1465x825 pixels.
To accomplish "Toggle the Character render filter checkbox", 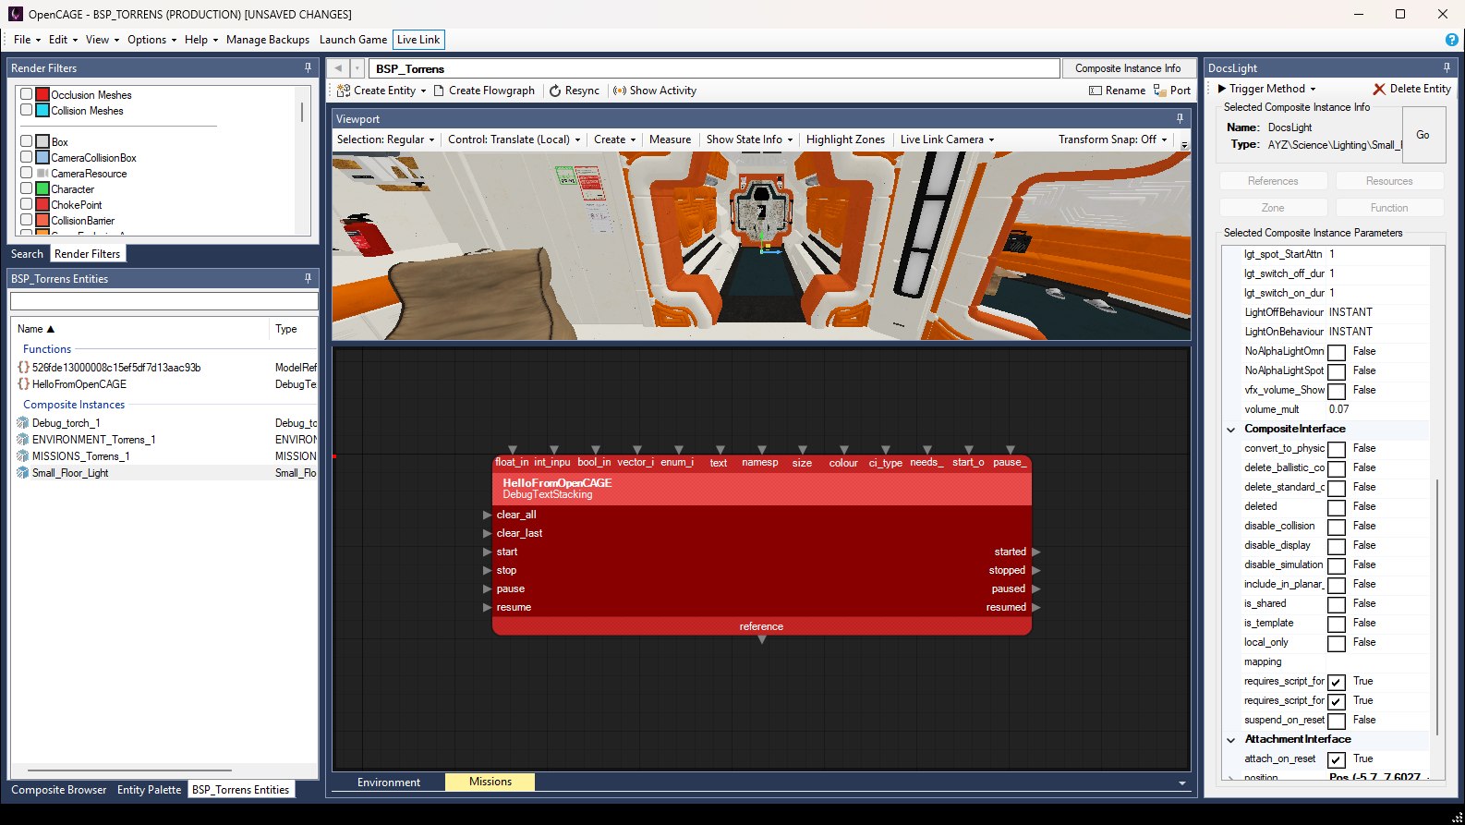I will pyautogui.click(x=27, y=188).
